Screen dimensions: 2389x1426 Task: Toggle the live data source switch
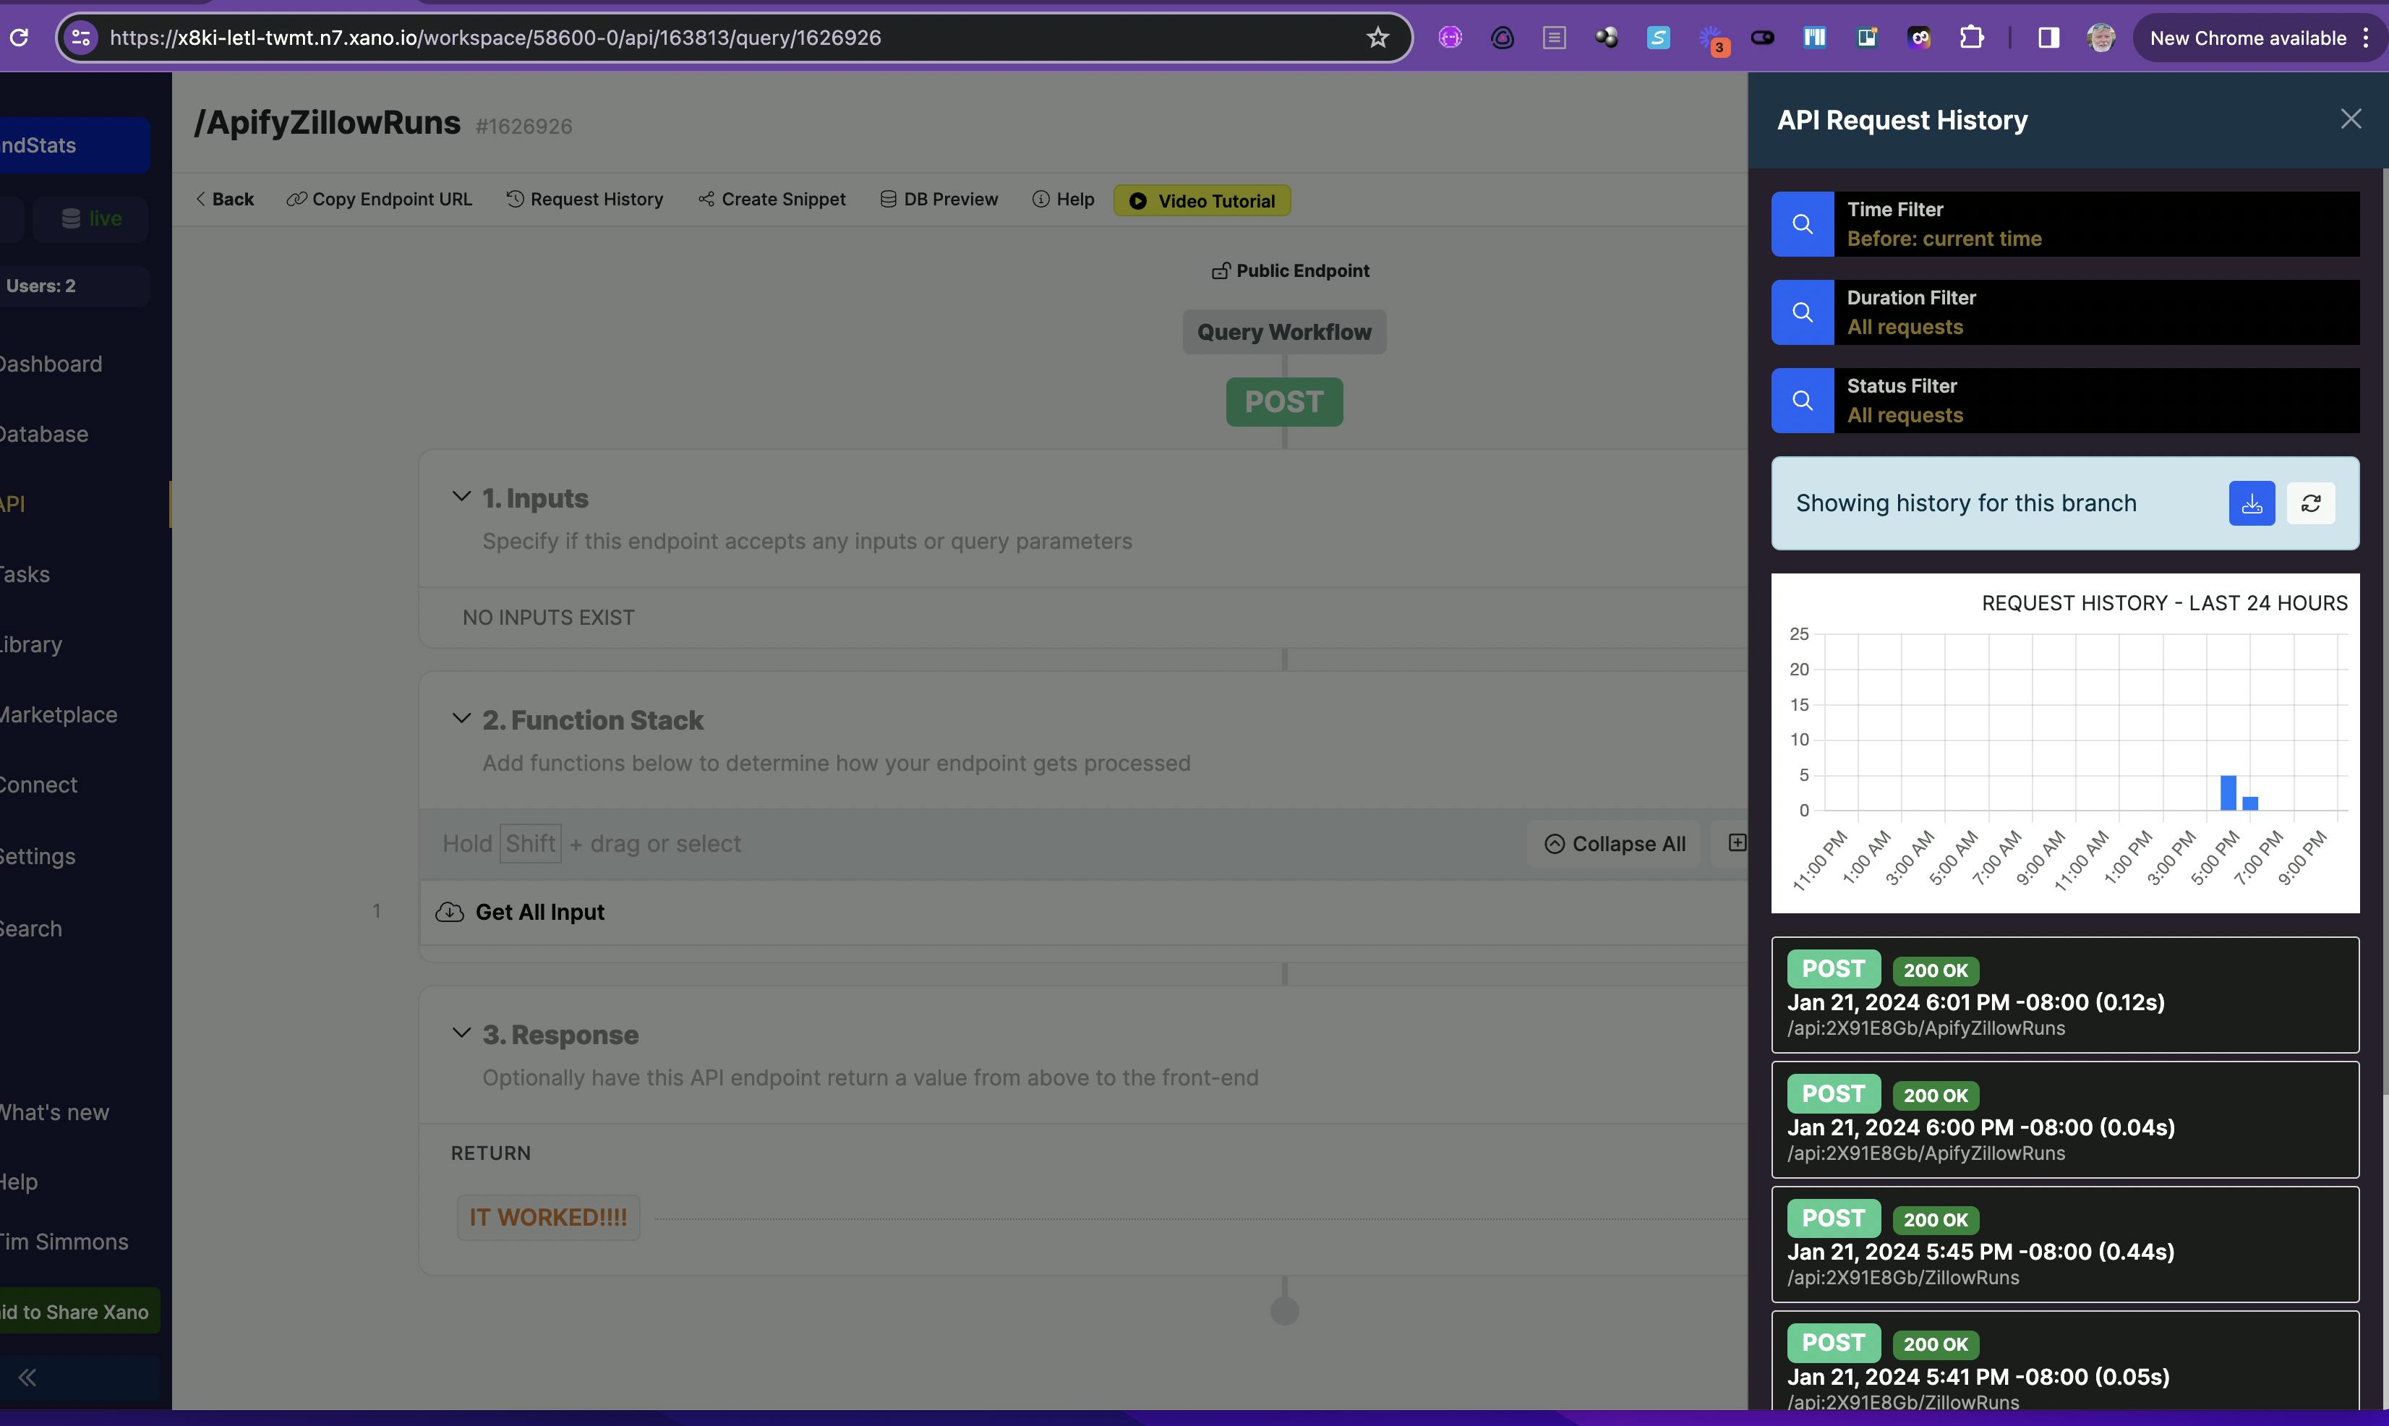(x=91, y=218)
